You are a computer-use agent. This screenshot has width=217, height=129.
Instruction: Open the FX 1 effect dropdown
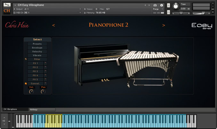tap(45, 63)
